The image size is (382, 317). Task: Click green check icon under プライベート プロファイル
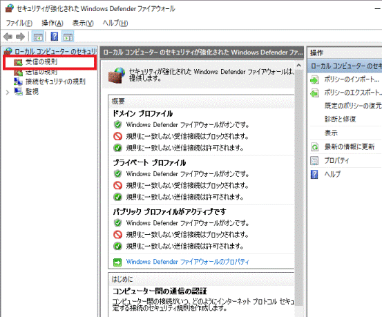[117, 197]
